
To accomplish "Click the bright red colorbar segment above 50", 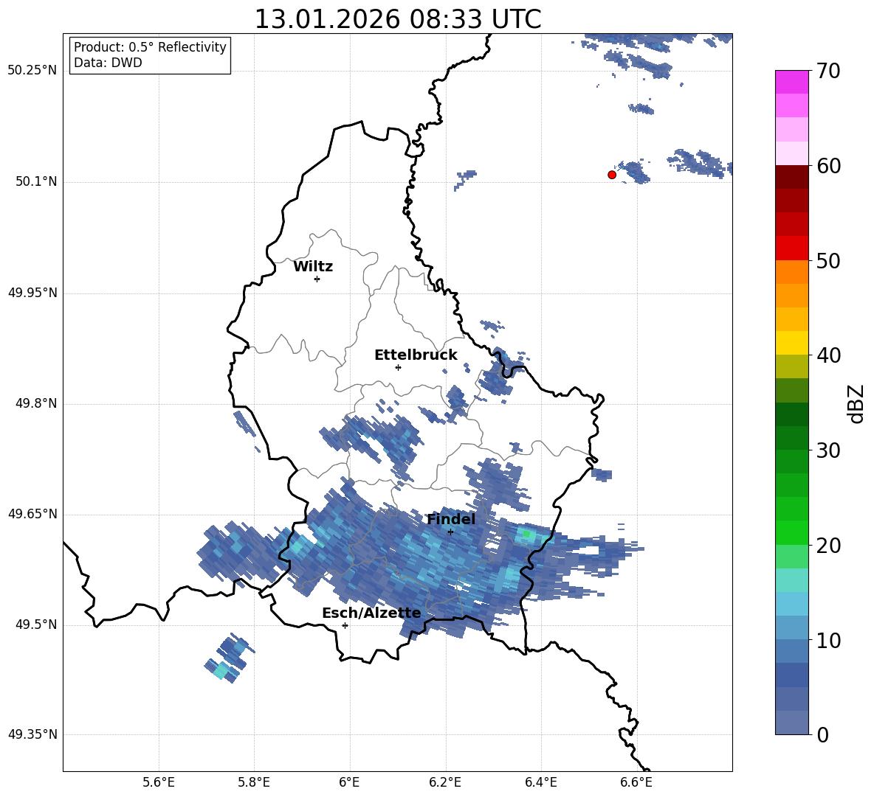I will coord(791,248).
